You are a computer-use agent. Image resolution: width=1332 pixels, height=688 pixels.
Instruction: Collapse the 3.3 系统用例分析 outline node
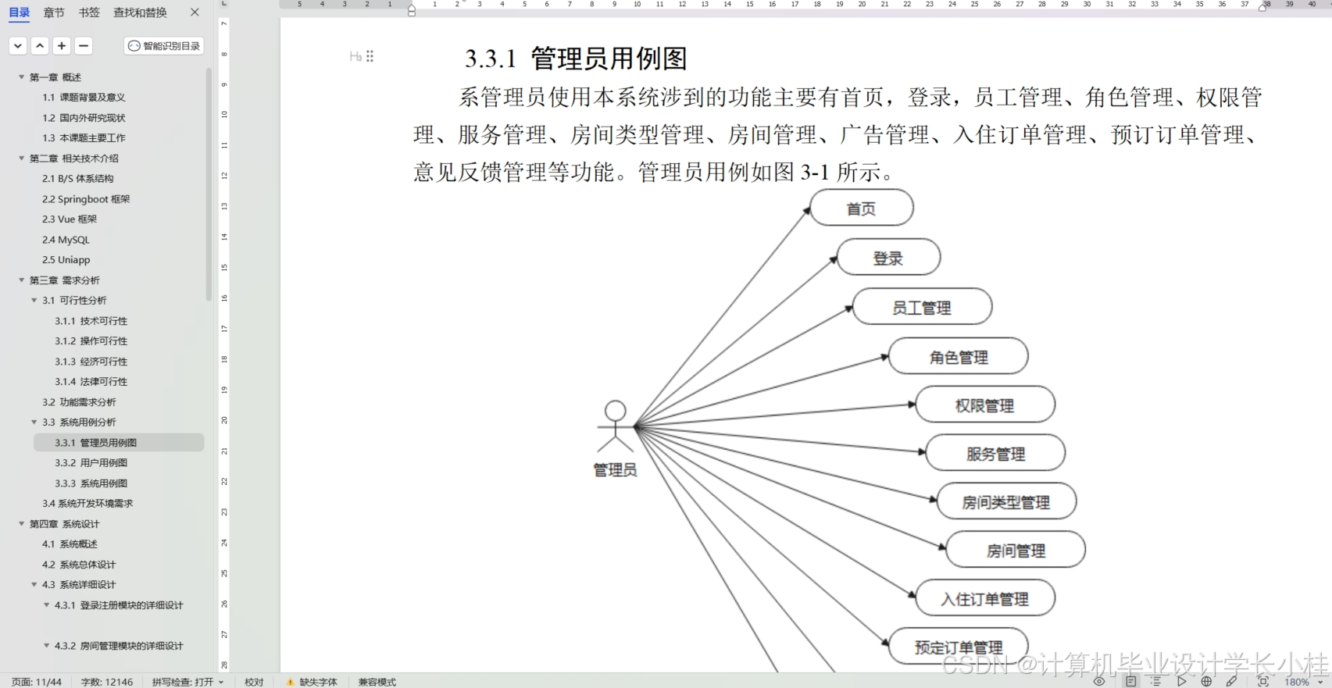coord(34,422)
